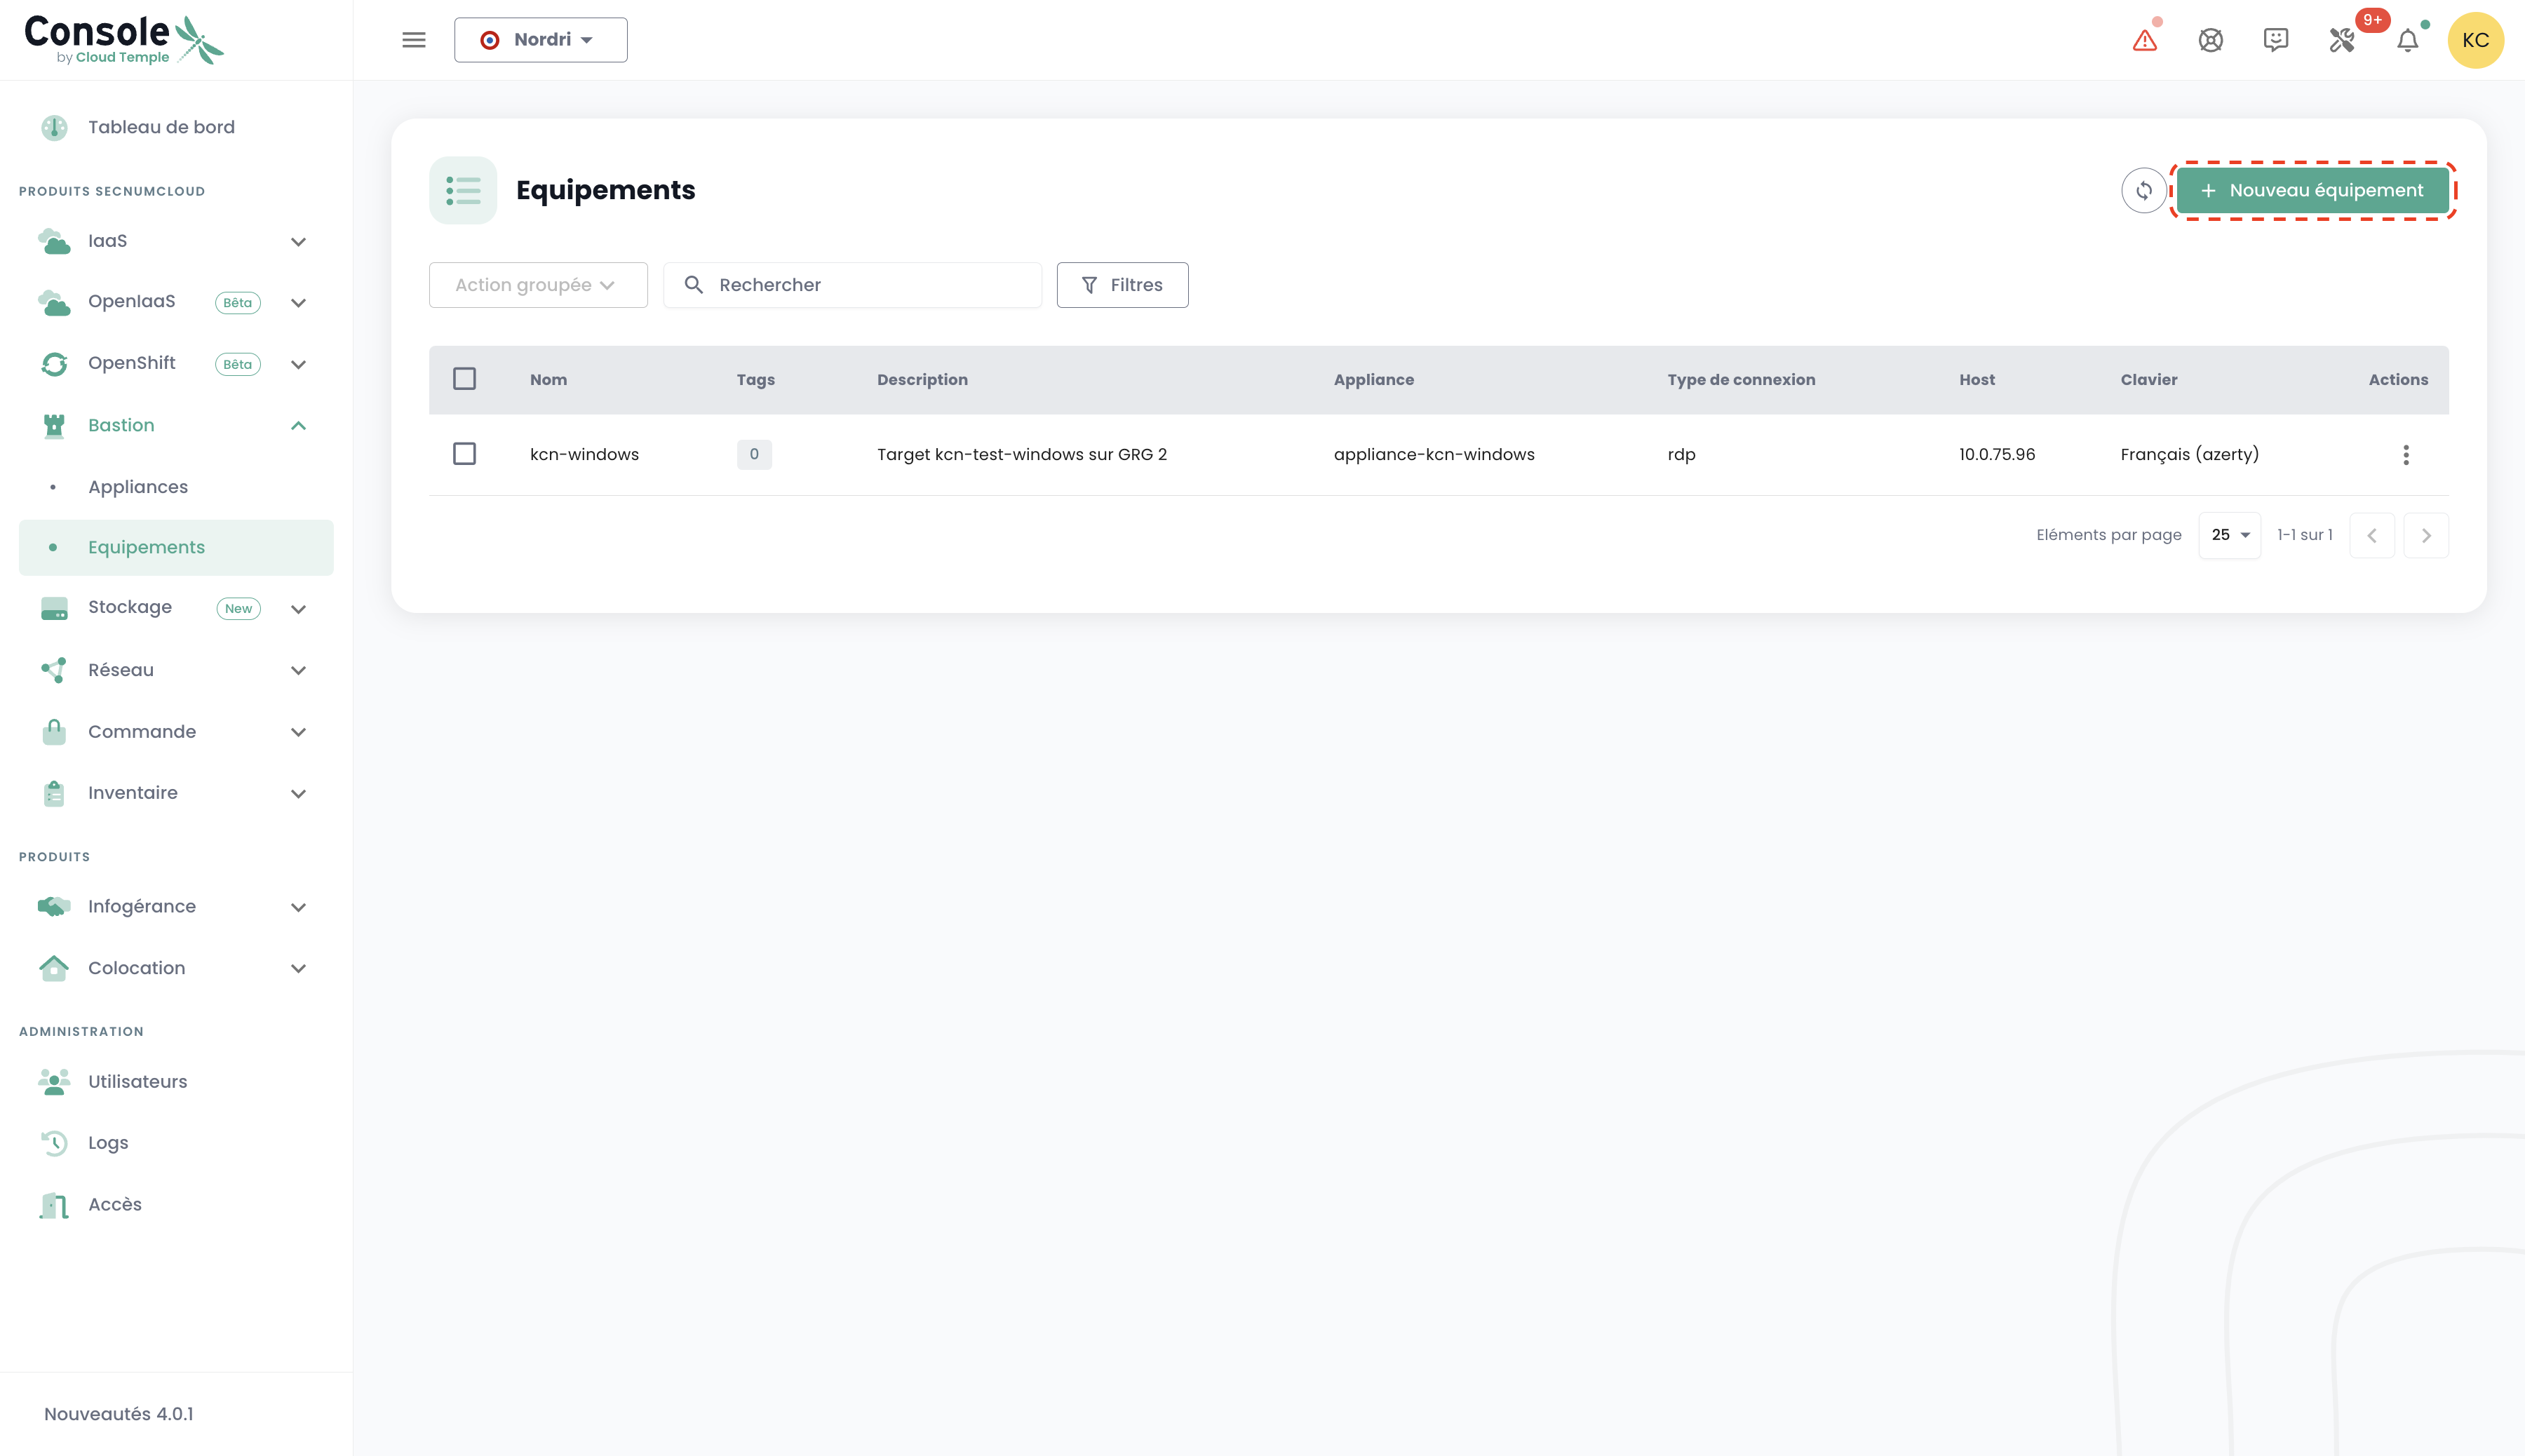Open kcn-windows row actions menu
Image resolution: width=2525 pixels, height=1456 pixels.
tap(2406, 455)
